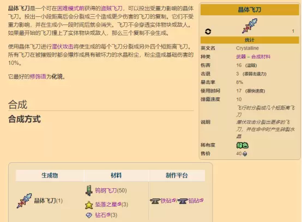Open the 修饰语 link

click(x=38, y=77)
